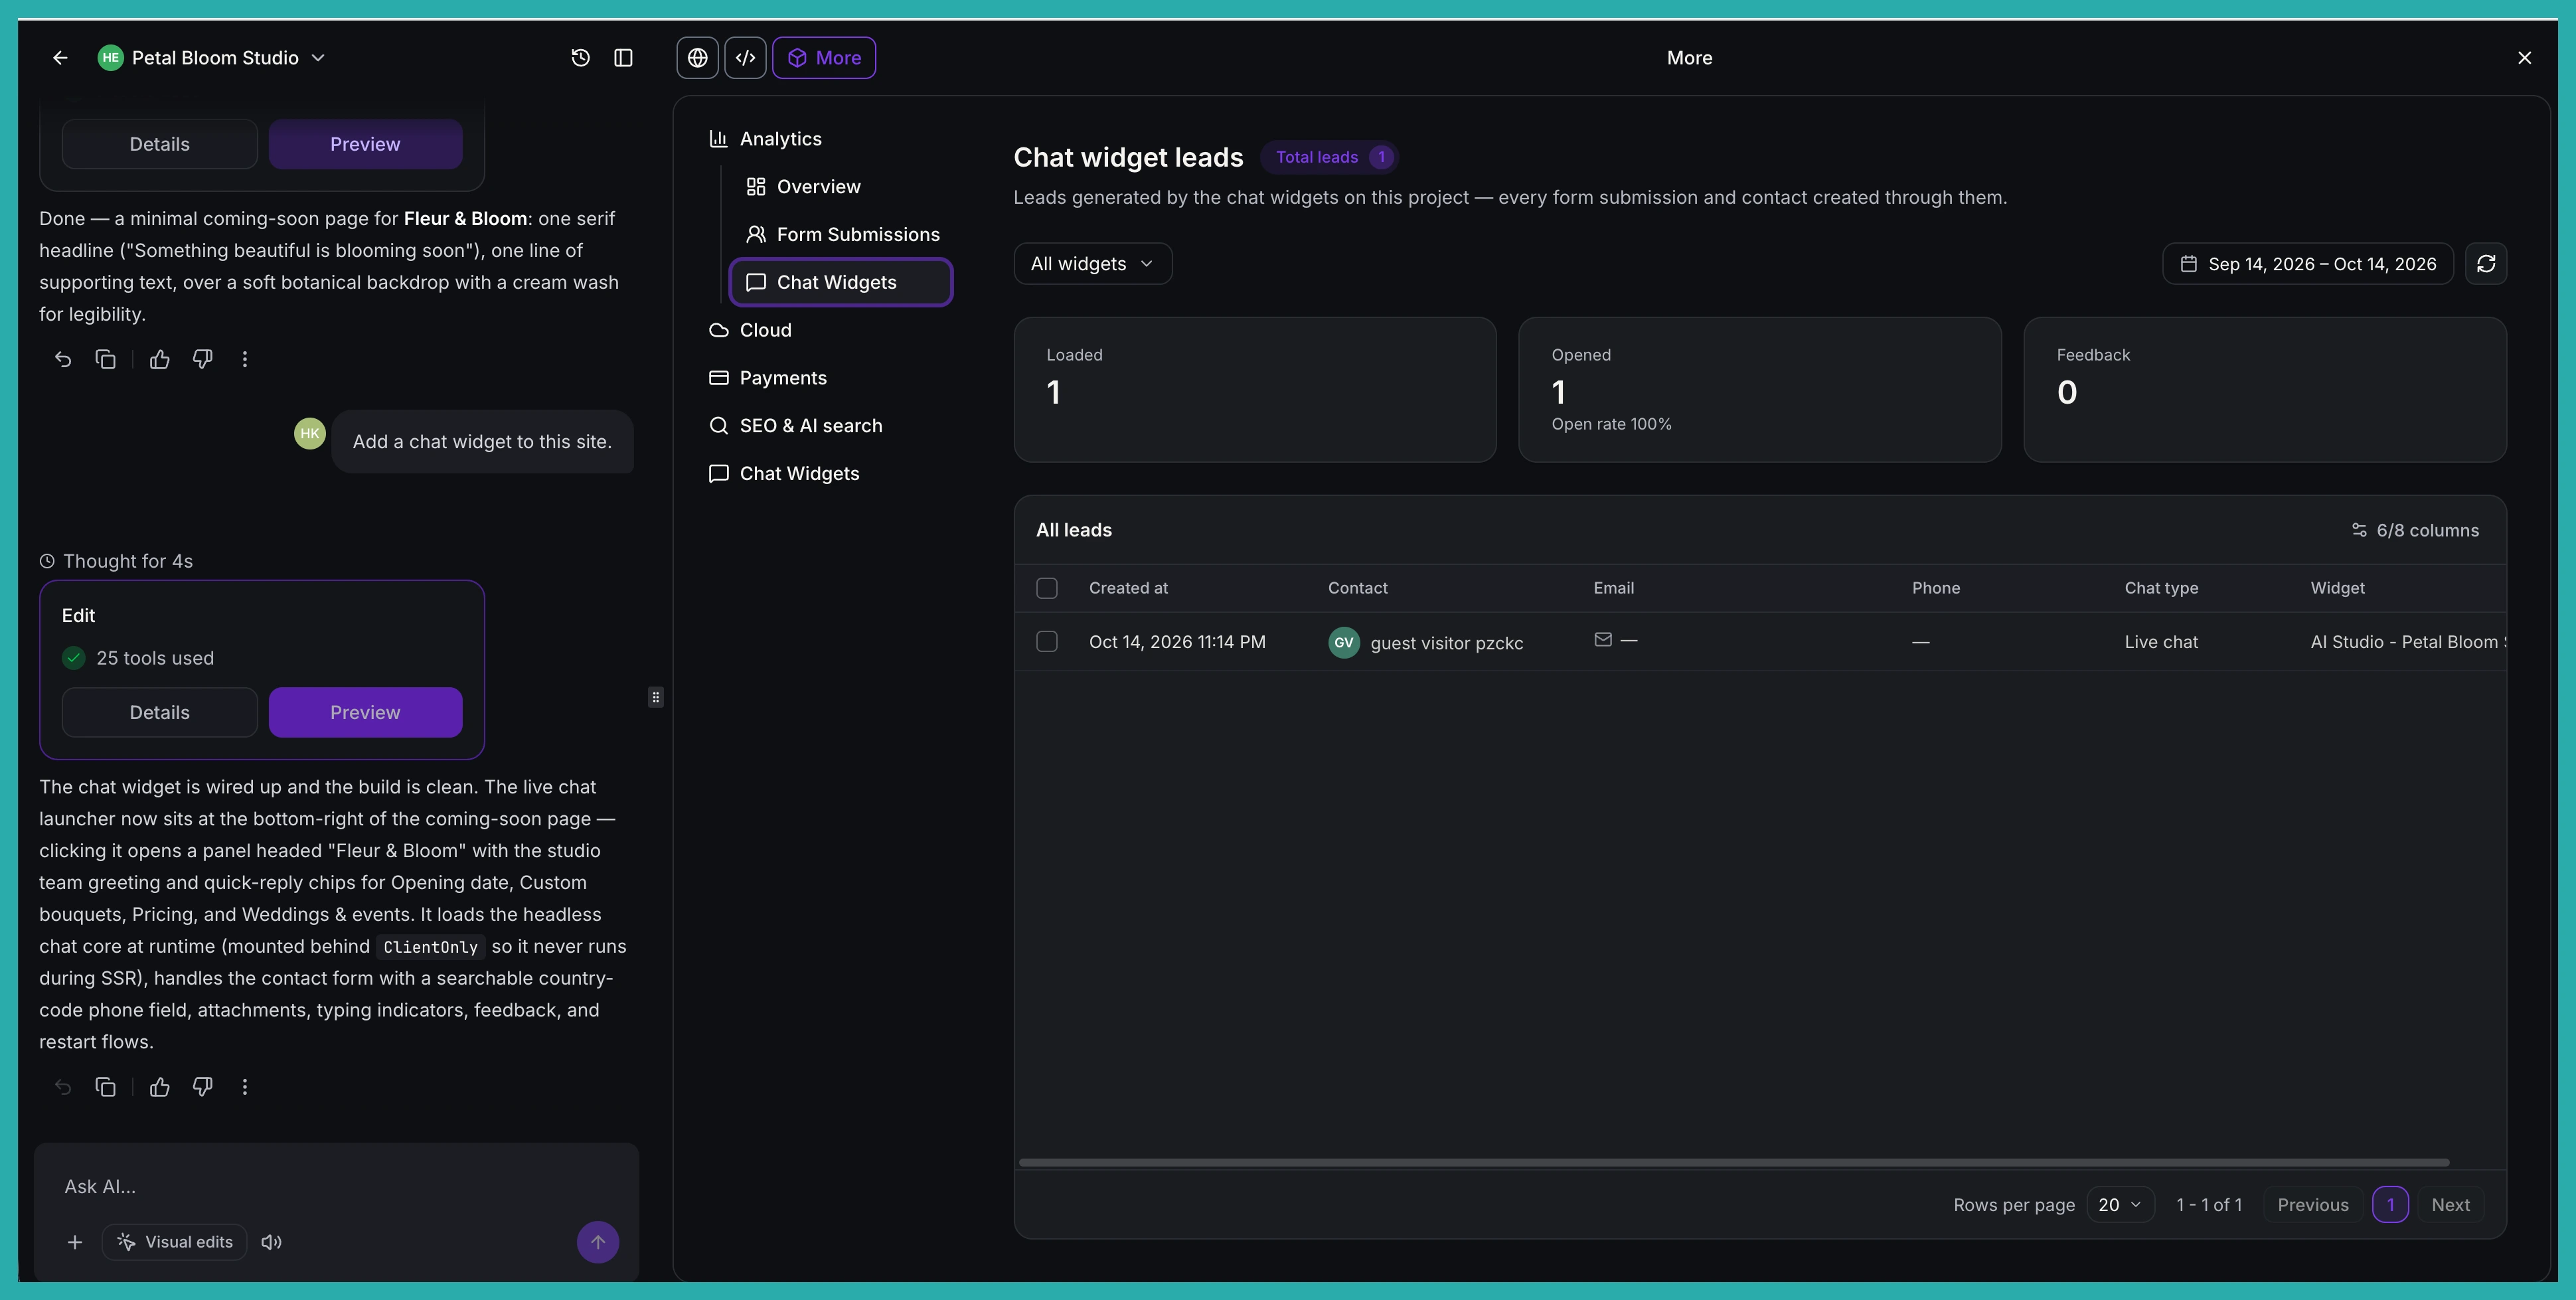Send message with the arrow button
The height and width of the screenshot is (1300, 2576).
pyautogui.click(x=597, y=1242)
